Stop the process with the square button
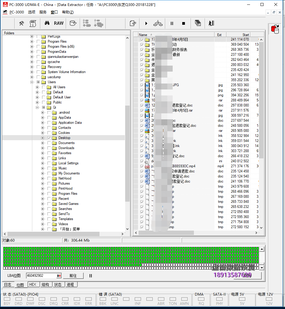 (183, 24)
